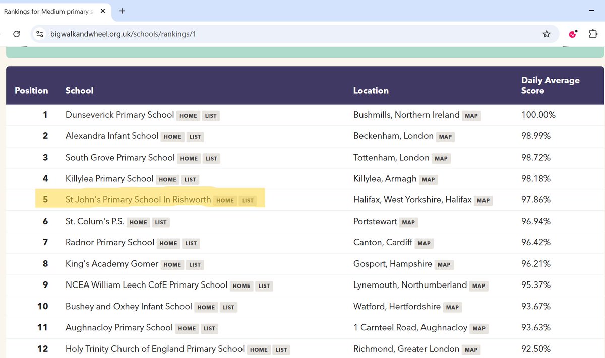Show MAP for Richmond, Greater London
The height and width of the screenshot is (358, 605).
pyautogui.click(x=471, y=349)
